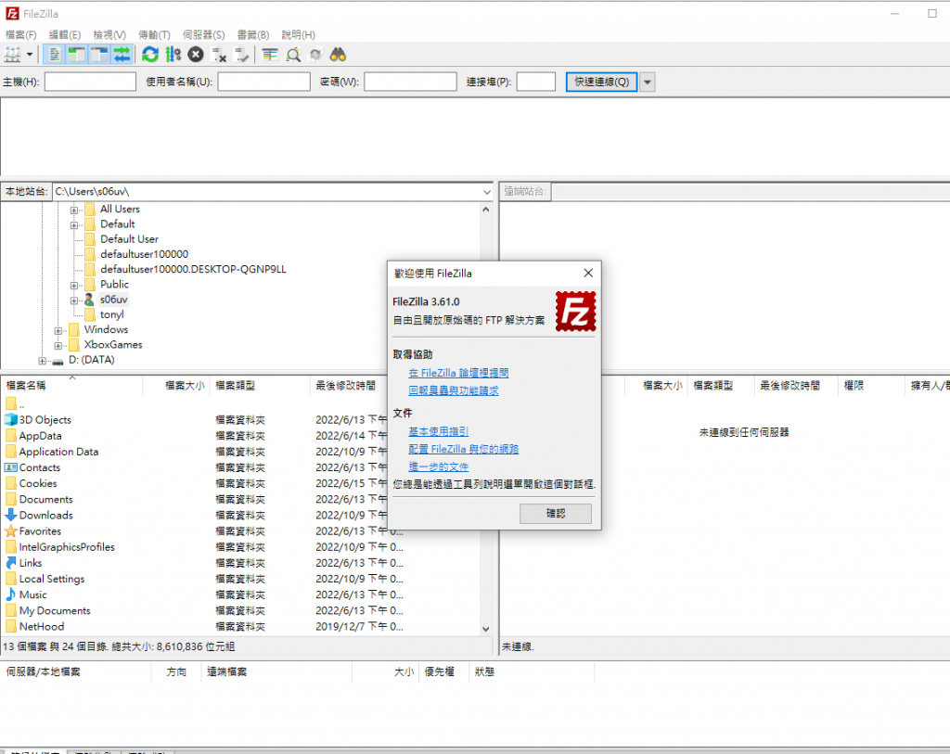The width and height of the screenshot is (950, 754).
Task: Open 基本使用指引 link
Action: click(438, 431)
